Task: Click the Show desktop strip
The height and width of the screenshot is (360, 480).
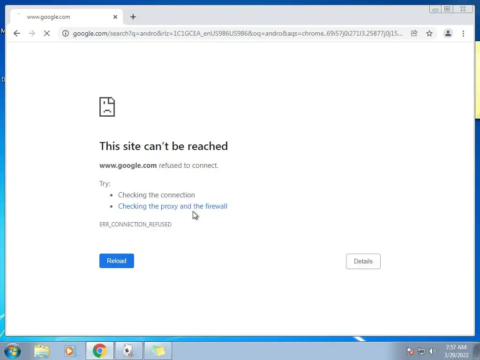Action: [x=477, y=351]
